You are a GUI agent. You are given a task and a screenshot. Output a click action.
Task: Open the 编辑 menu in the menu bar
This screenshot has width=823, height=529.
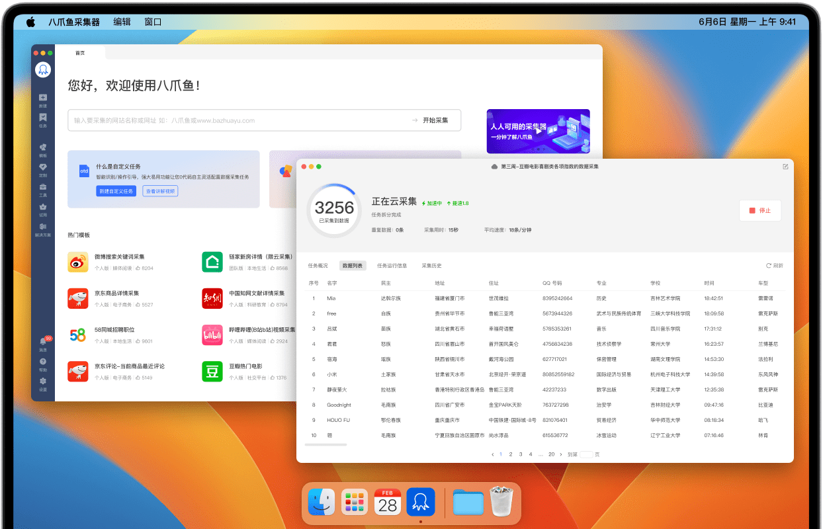click(x=122, y=22)
